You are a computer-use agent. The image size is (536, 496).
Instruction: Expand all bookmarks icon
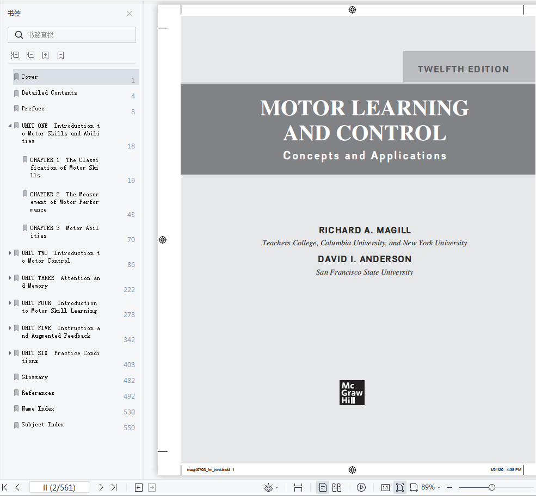click(15, 55)
